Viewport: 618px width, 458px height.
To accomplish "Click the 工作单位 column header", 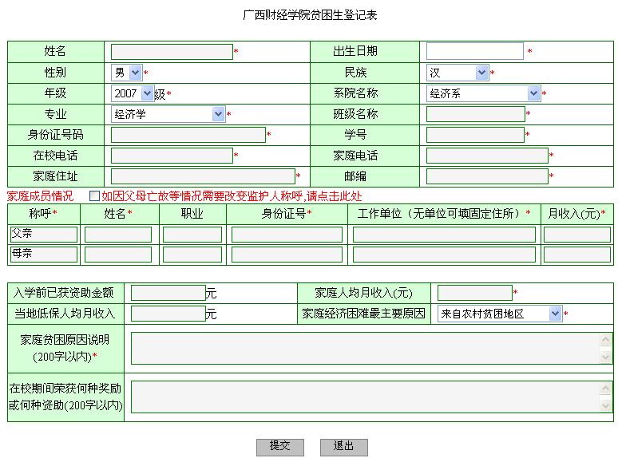I will click(444, 214).
